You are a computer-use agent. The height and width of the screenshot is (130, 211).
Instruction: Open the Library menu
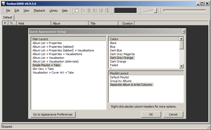click(54, 11)
